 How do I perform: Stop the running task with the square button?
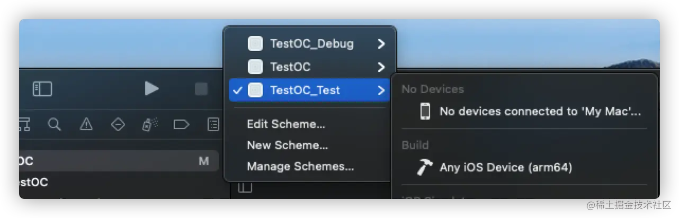point(201,89)
